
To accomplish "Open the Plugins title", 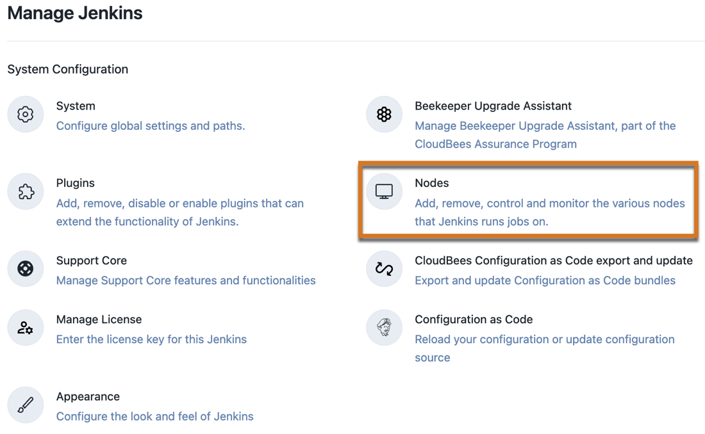I will pyautogui.click(x=75, y=183).
